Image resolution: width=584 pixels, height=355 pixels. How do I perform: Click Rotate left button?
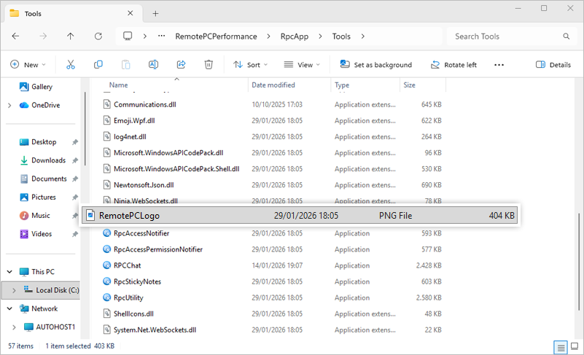pyautogui.click(x=453, y=65)
